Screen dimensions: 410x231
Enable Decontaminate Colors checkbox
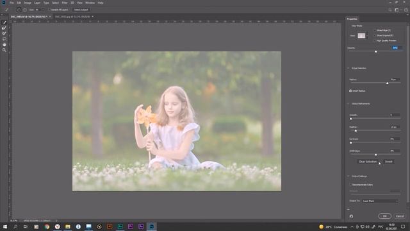point(350,185)
